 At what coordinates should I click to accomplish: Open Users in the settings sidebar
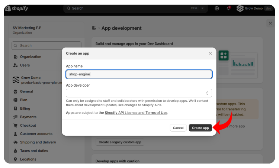point(25,65)
